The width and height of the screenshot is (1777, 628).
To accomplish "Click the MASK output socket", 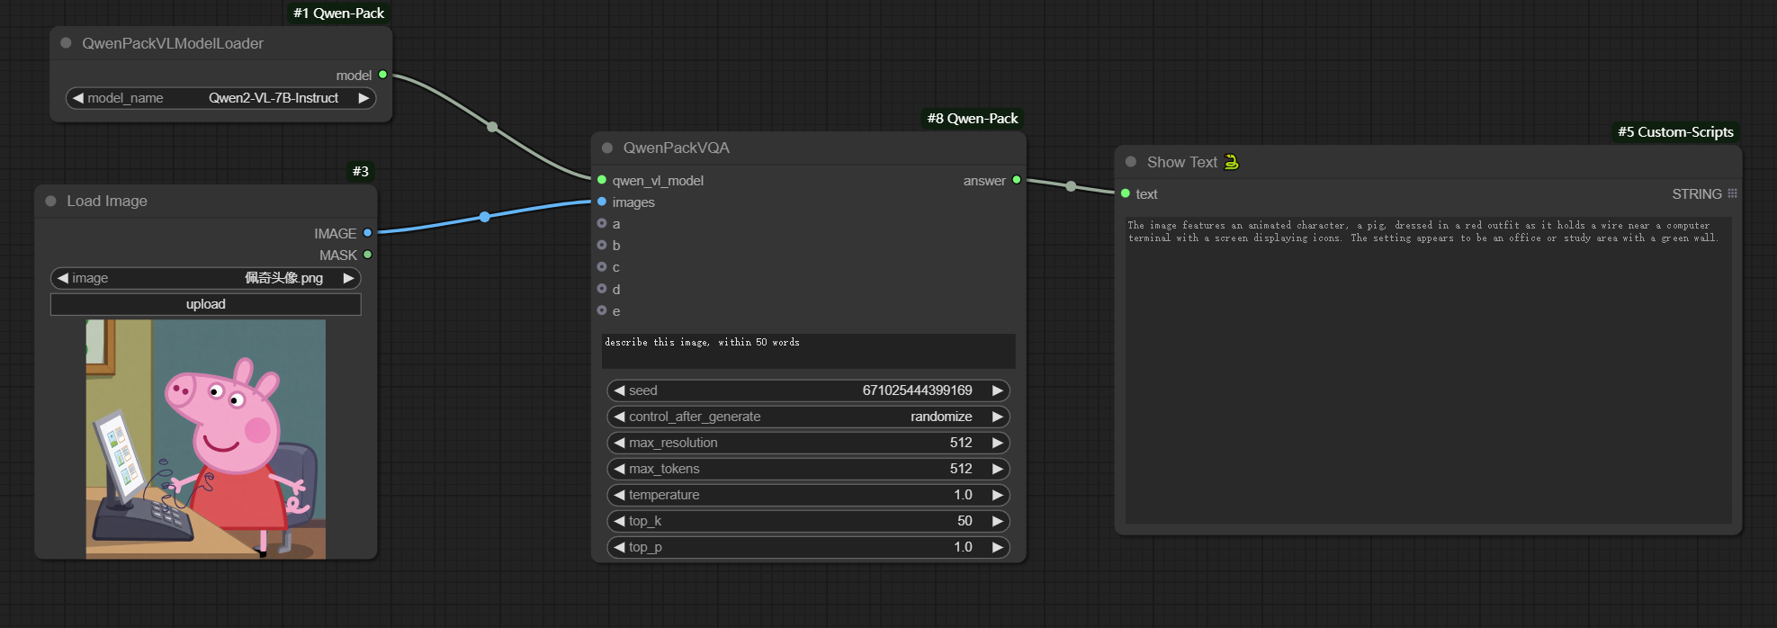I will [367, 255].
